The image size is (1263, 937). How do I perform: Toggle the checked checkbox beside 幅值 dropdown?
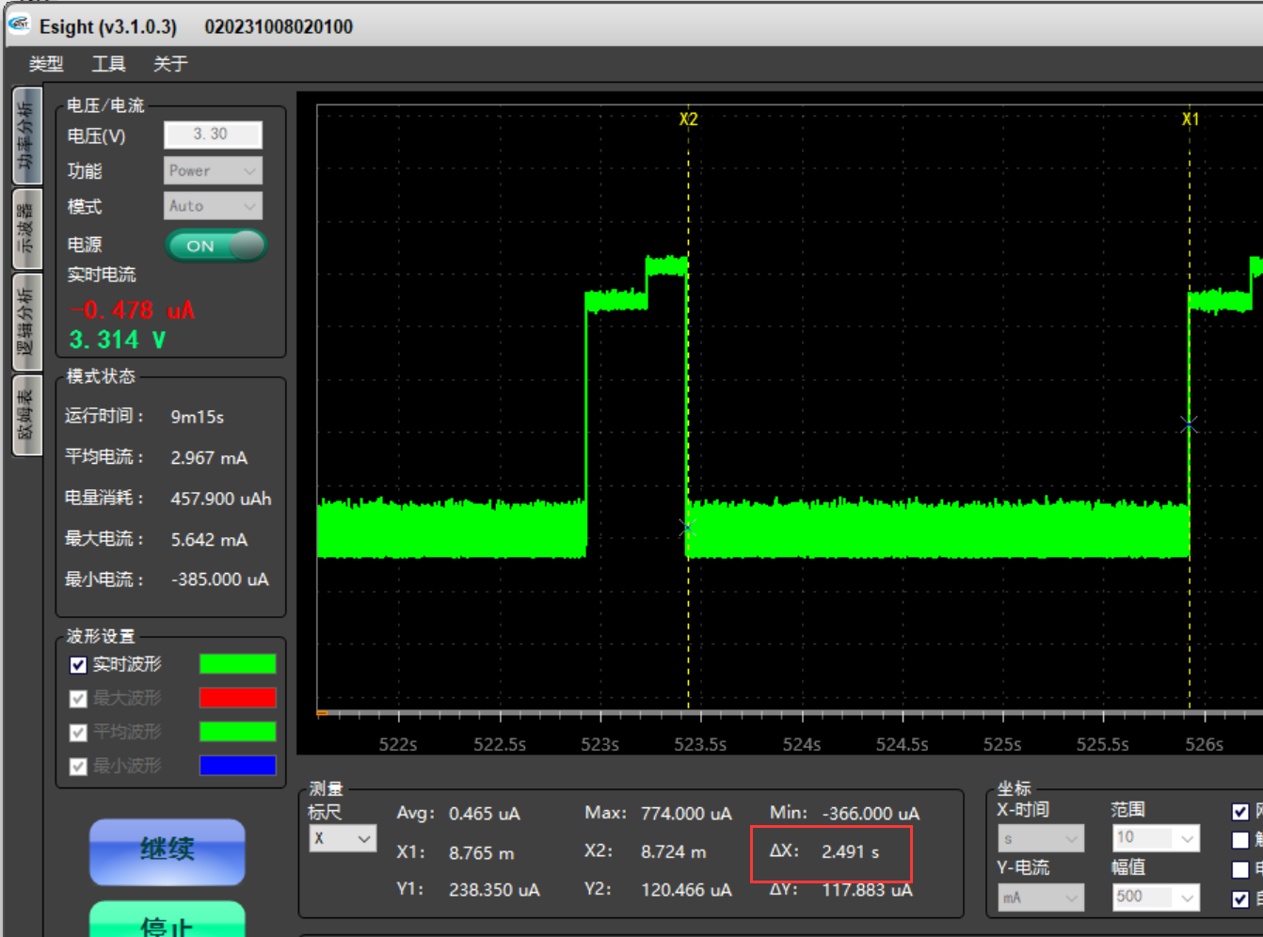1240,899
